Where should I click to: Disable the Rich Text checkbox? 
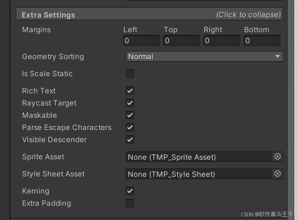pos(130,91)
